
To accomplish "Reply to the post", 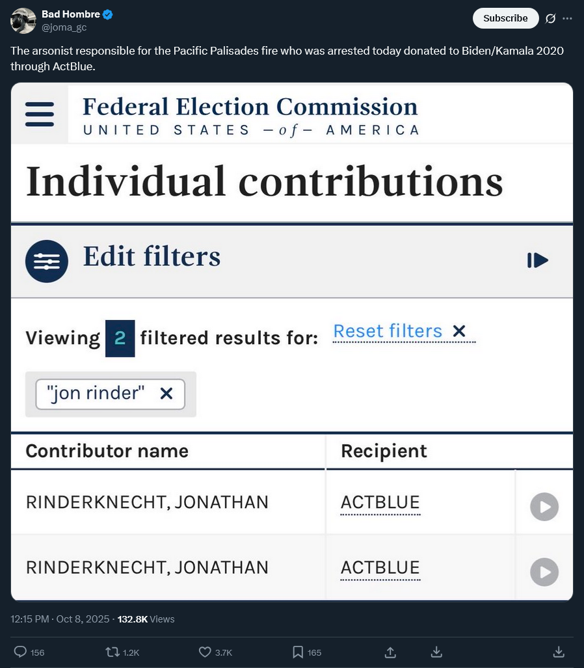I will [x=21, y=652].
